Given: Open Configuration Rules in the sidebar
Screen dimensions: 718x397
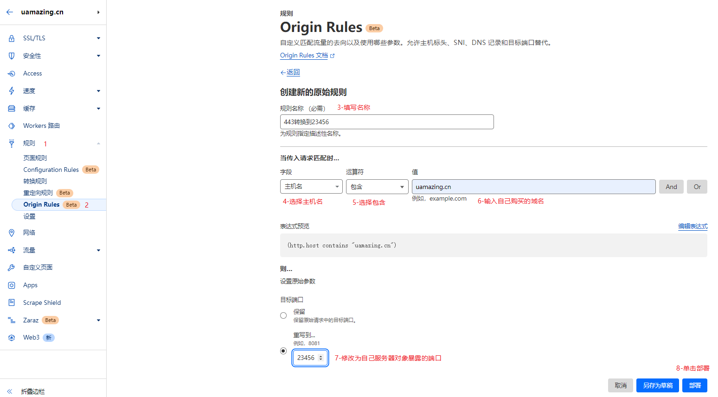Looking at the screenshot, I should pyautogui.click(x=51, y=170).
